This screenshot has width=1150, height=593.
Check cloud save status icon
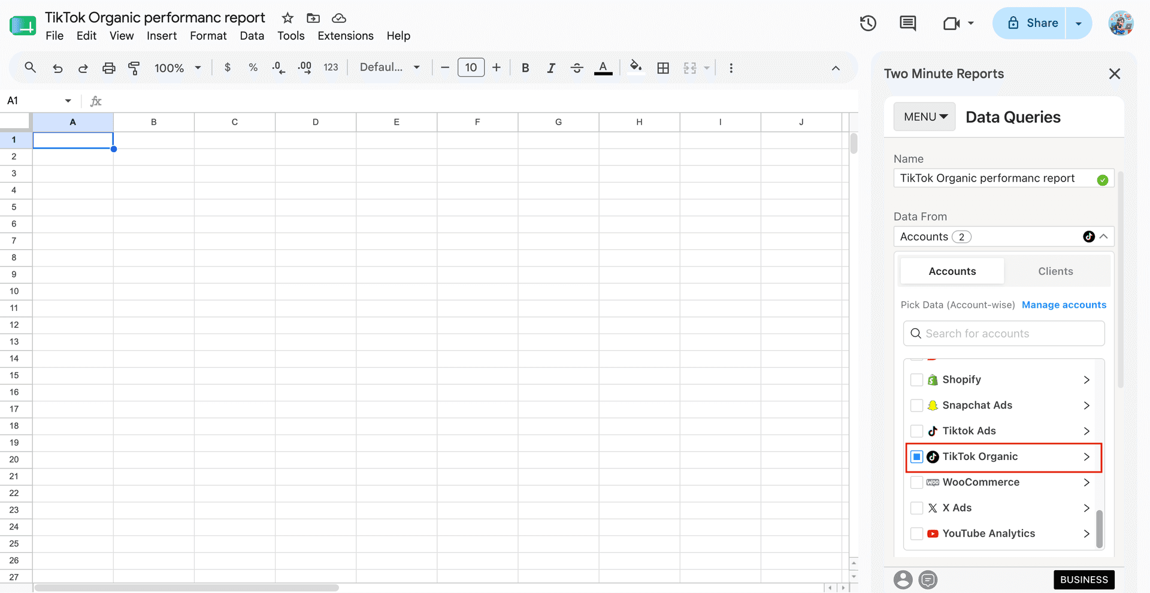point(339,18)
